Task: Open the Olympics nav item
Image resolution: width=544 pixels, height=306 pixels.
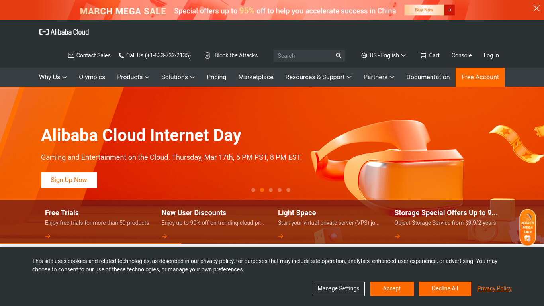Action: [x=92, y=77]
